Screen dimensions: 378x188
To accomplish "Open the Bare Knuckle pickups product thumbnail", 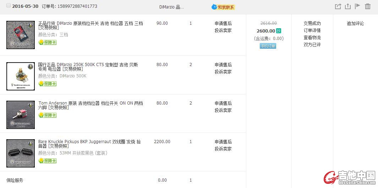I will click(21, 153).
